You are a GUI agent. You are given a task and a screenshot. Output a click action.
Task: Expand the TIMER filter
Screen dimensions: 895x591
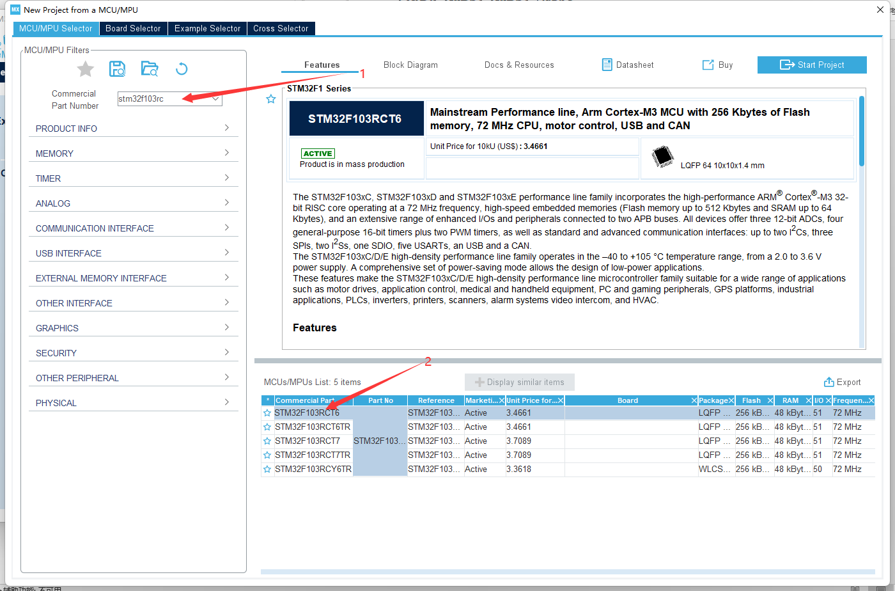(133, 178)
